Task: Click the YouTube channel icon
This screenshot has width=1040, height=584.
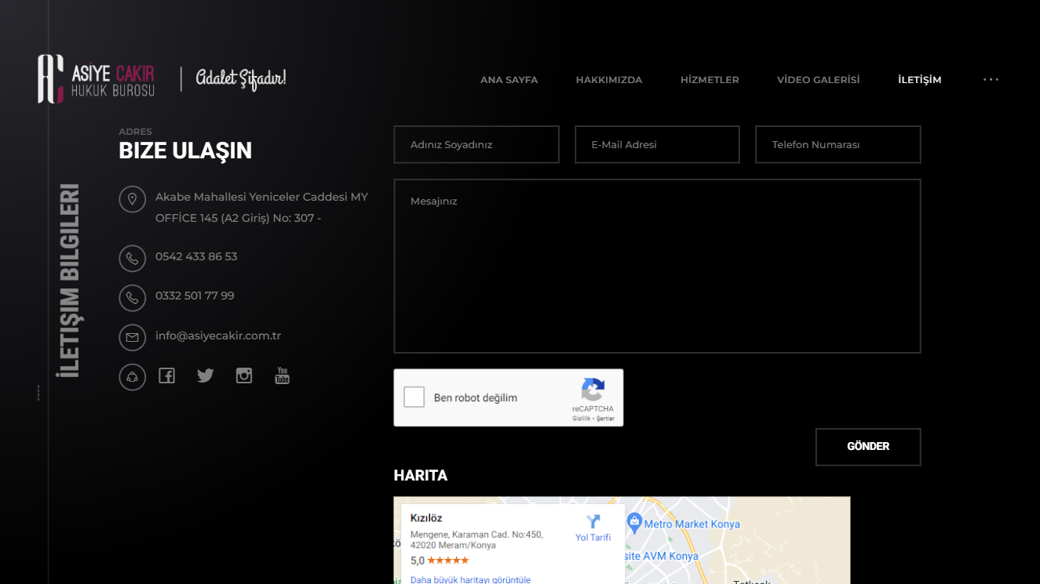Action: click(x=282, y=376)
